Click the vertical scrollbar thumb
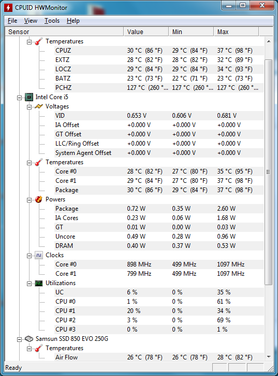 268,172
